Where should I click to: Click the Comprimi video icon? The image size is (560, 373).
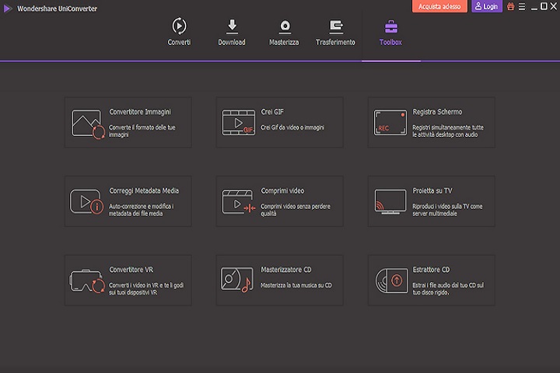(239, 201)
